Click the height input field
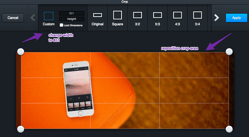The height and width of the screenshot is (137, 249). click(x=72, y=19)
